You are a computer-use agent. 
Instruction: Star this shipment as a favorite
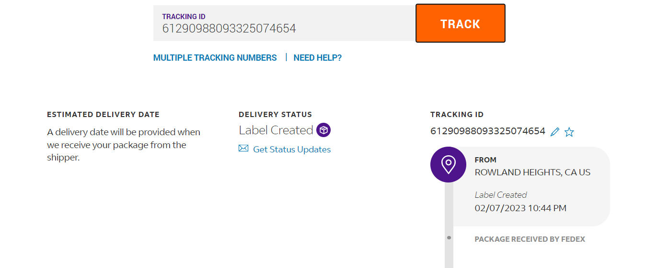(x=569, y=132)
